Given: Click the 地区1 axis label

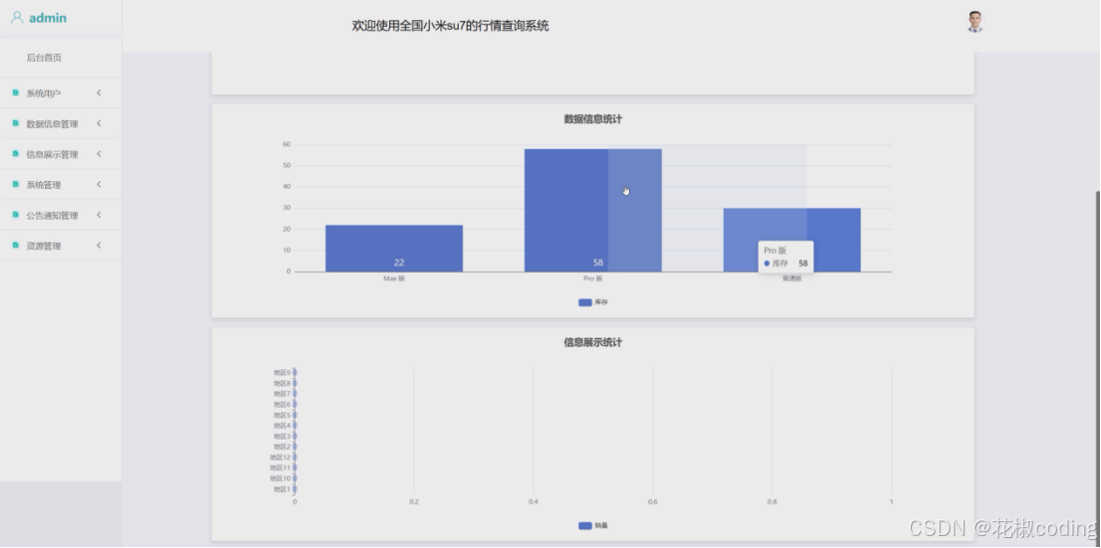Looking at the screenshot, I should pyautogui.click(x=282, y=489).
